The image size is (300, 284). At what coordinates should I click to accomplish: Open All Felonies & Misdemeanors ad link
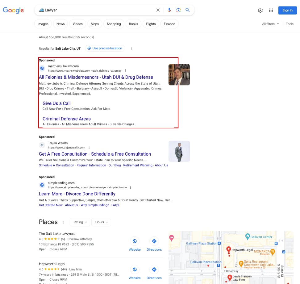pyautogui.click(x=96, y=77)
